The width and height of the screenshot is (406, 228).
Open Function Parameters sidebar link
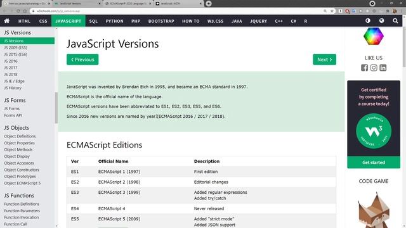pos(22,211)
